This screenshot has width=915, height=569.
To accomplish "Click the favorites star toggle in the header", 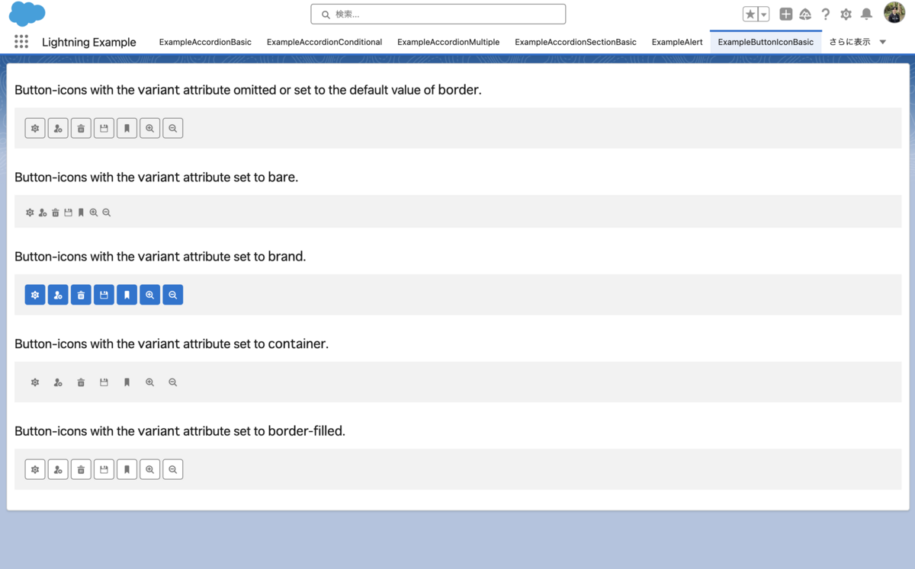I will pos(750,14).
